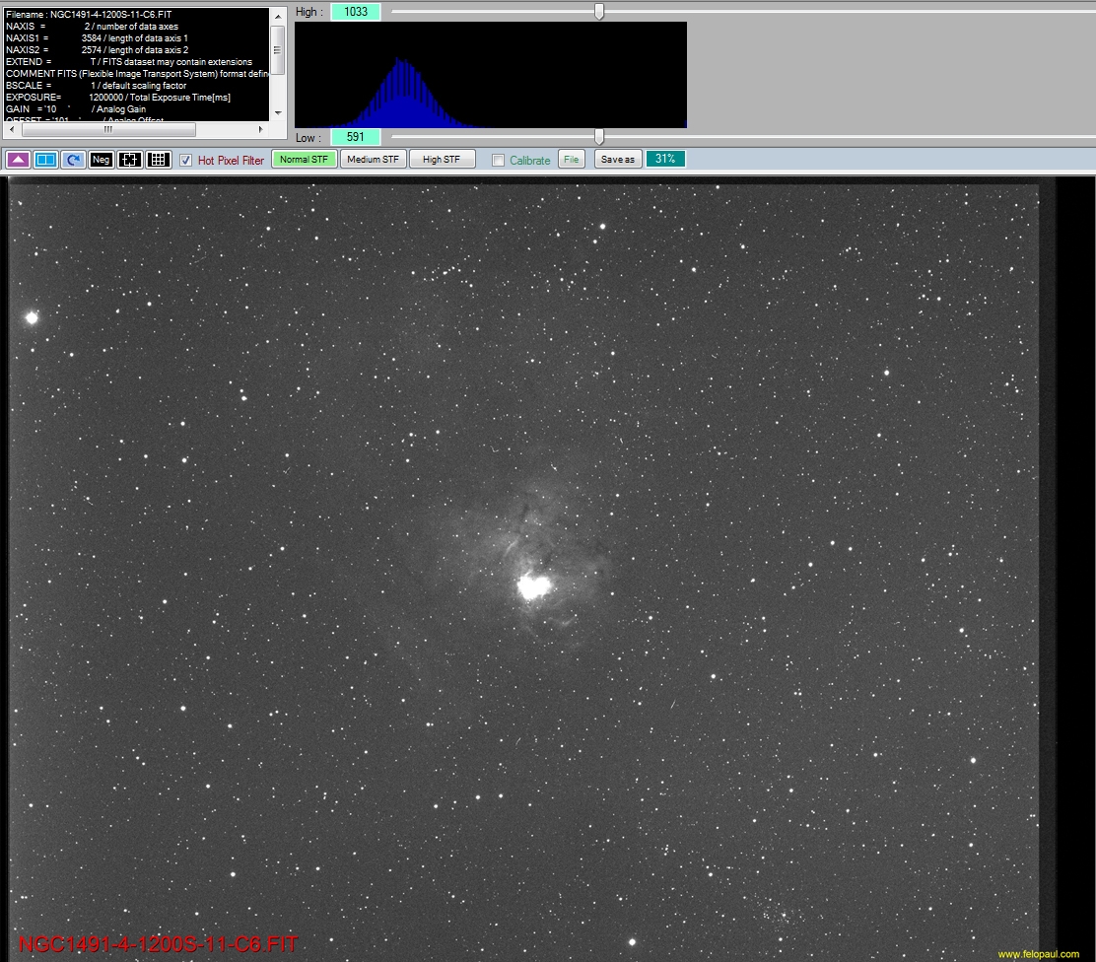1096x962 pixels.
Task: Click the crosshair reticle icon
Action: pos(129,160)
